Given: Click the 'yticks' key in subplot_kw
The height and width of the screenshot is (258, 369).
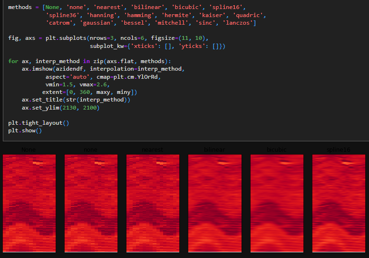Looking at the screenshot, I should tap(192, 46).
